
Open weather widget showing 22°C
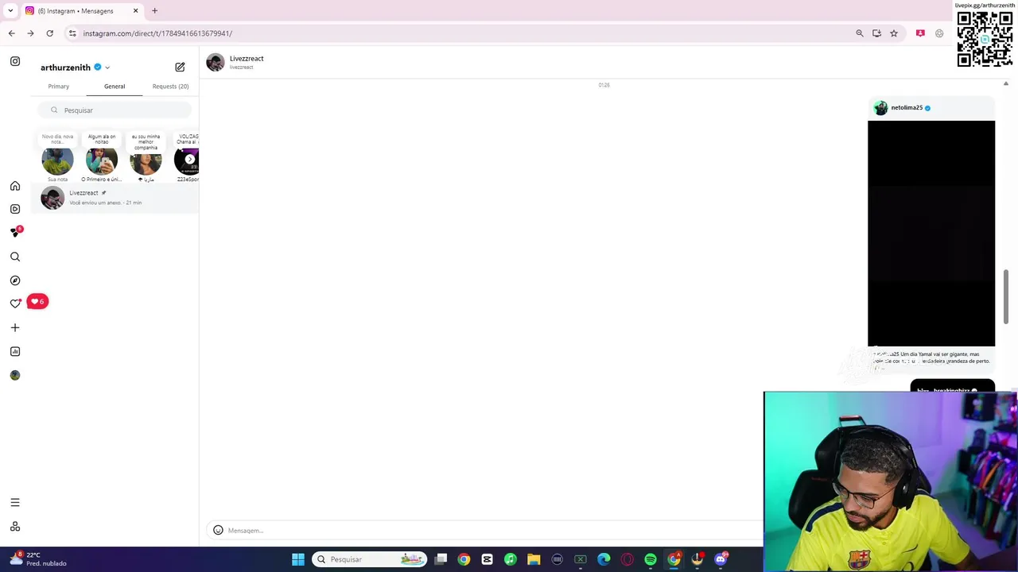38,559
